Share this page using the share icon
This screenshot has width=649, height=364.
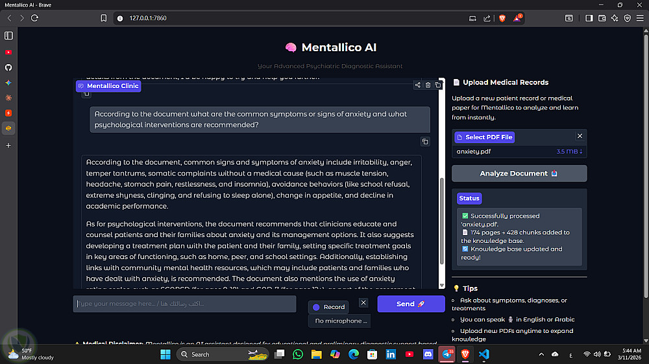487,18
